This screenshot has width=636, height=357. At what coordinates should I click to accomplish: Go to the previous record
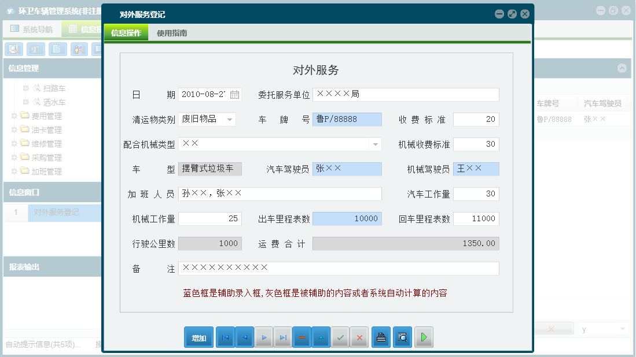click(245, 337)
